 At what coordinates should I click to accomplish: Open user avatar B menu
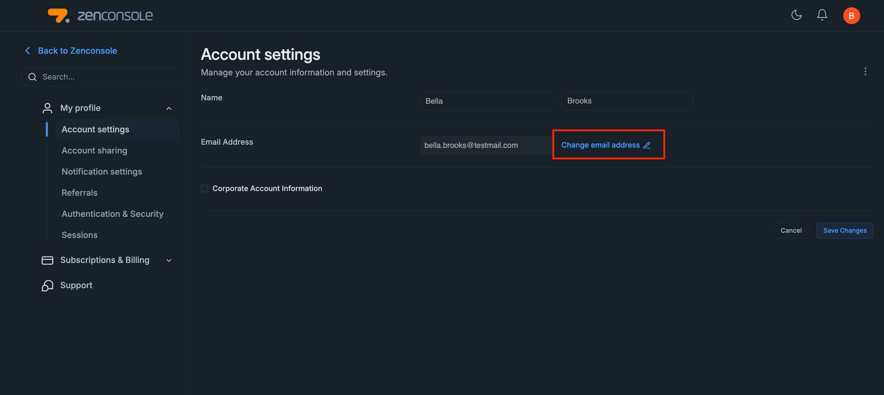coord(851,16)
